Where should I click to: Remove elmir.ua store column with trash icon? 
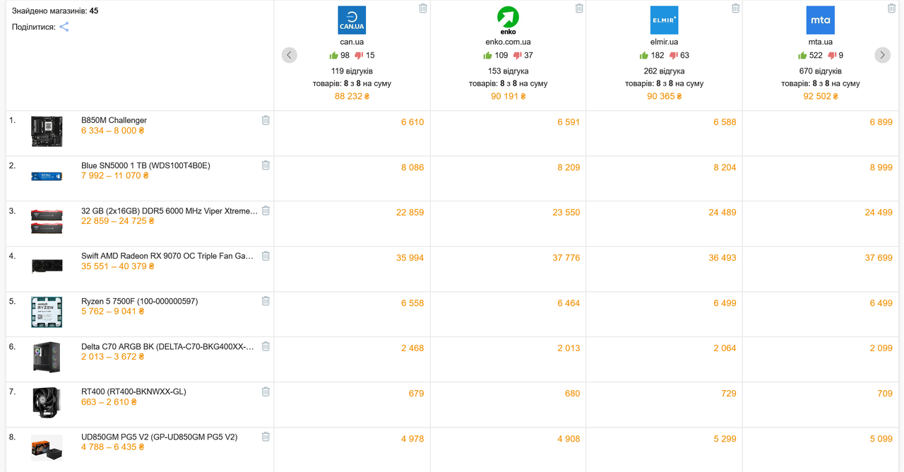click(735, 8)
